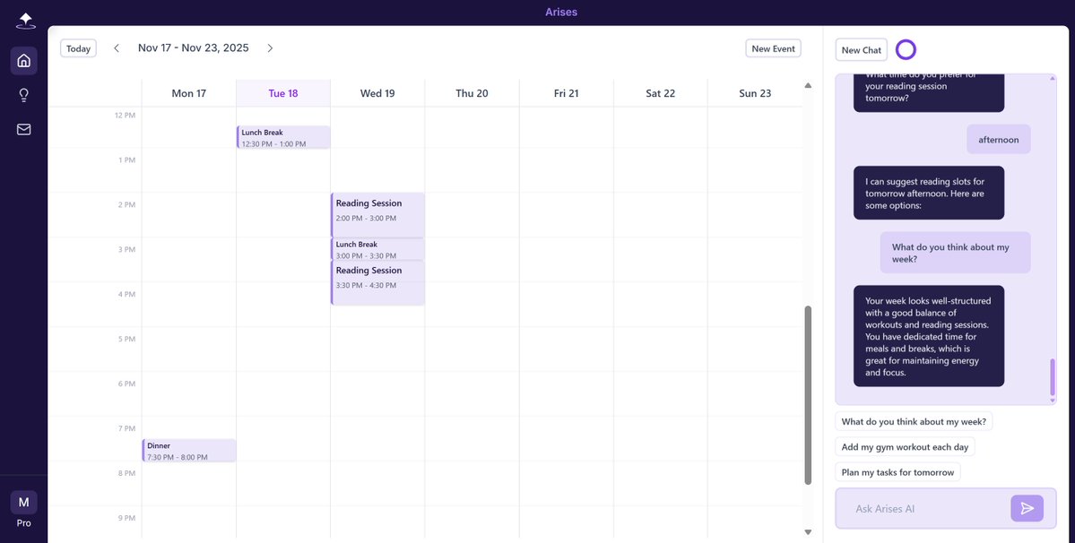Viewport: 1075px width, 543px height.
Task: Select the Mon 17 column header
Action: (188, 93)
